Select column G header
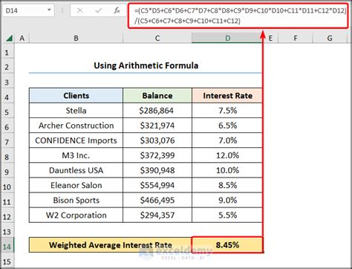The height and width of the screenshot is (269, 352). [330, 38]
